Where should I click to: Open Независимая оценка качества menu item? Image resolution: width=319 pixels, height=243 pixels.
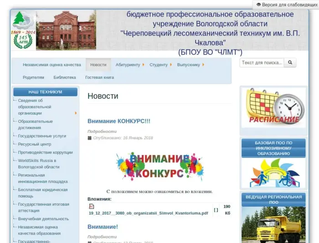click(x=52, y=65)
